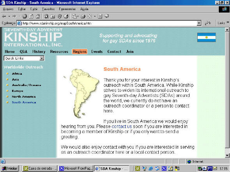Open the Arquivo menu
The image size is (230, 172).
click(8, 9)
